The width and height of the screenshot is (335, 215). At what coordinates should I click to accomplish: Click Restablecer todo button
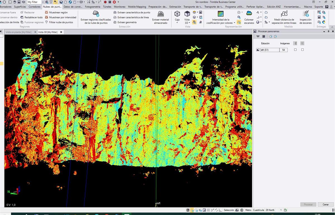(x=33, y=17)
